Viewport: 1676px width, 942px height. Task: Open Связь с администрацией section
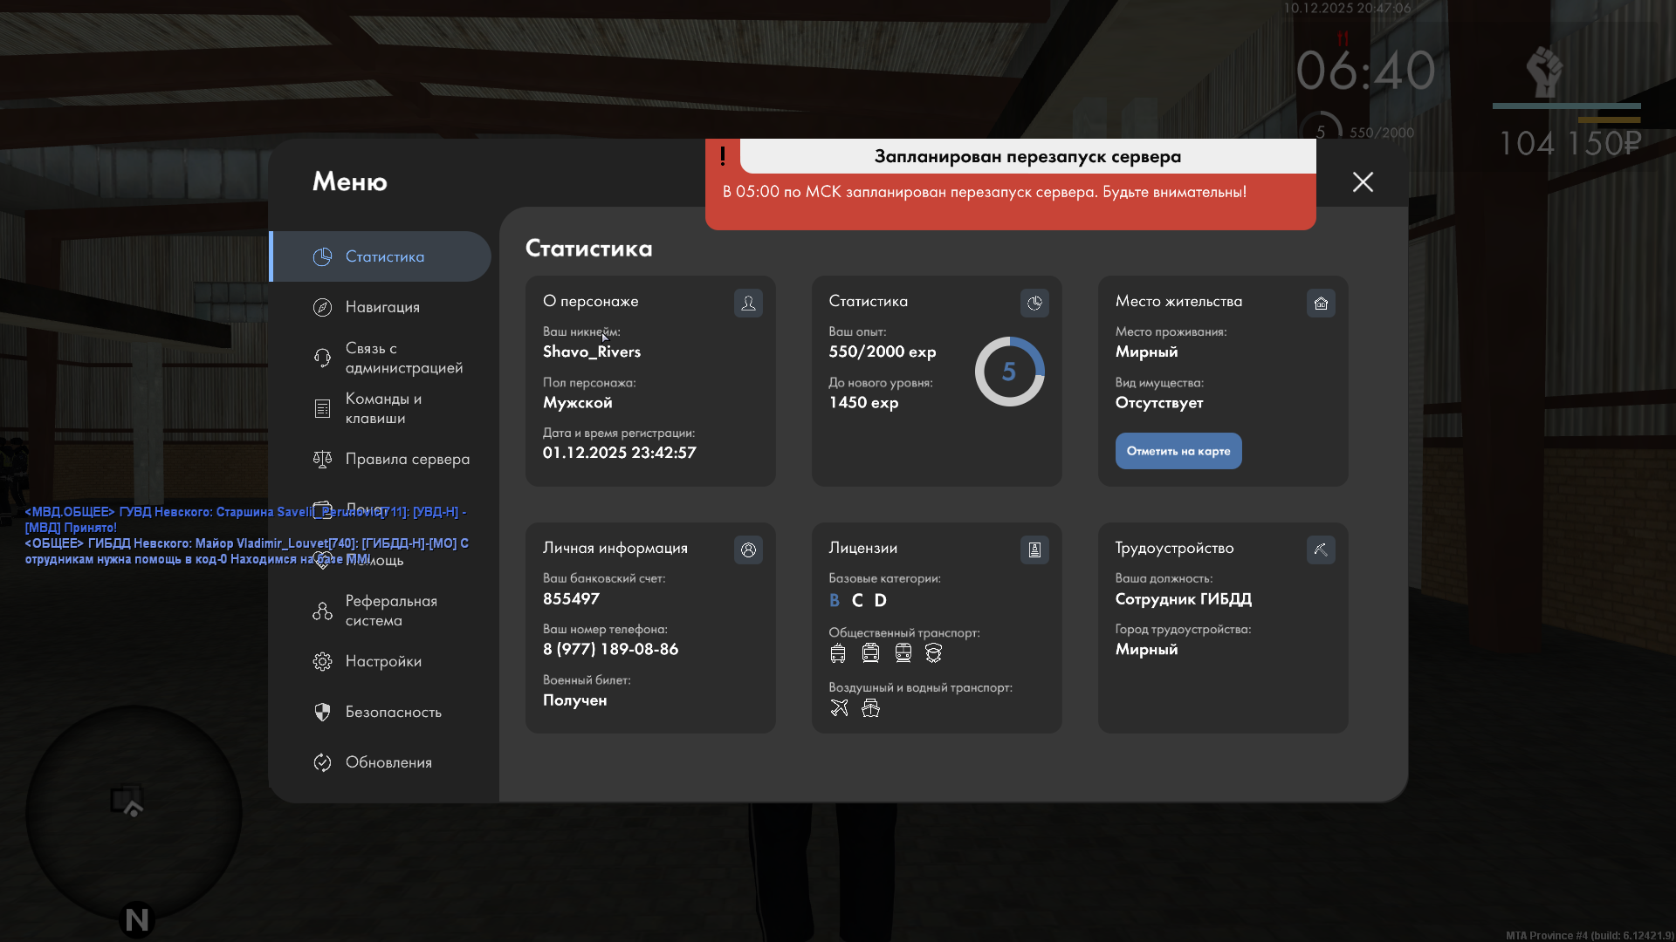[x=403, y=358]
